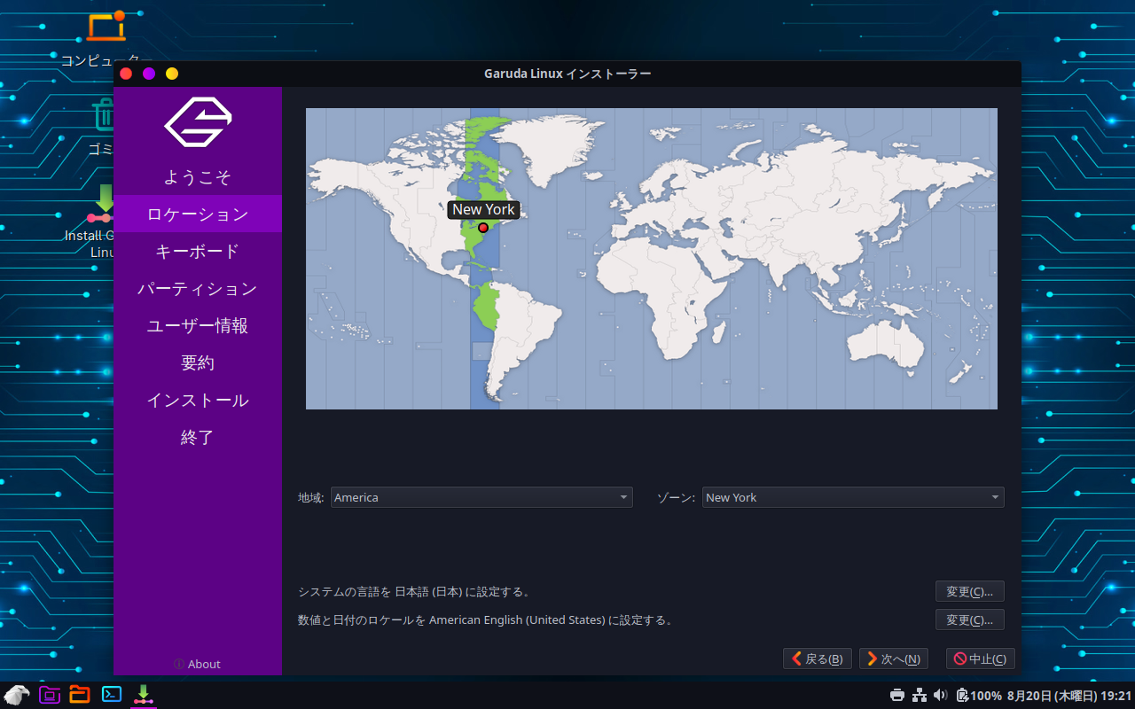Click 変更 button for system language
The width and height of the screenshot is (1135, 709).
(970, 591)
